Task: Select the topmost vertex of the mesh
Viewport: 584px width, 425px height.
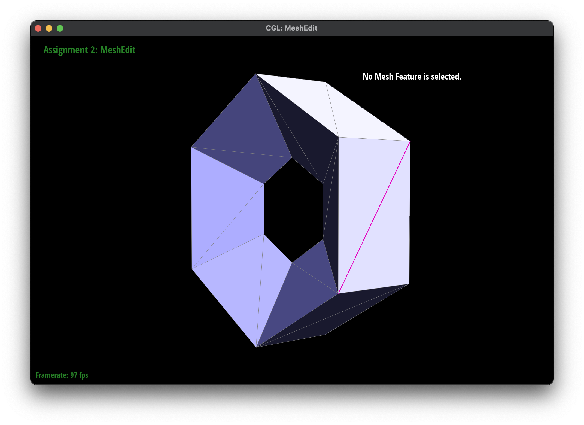Action: (255, 74)
